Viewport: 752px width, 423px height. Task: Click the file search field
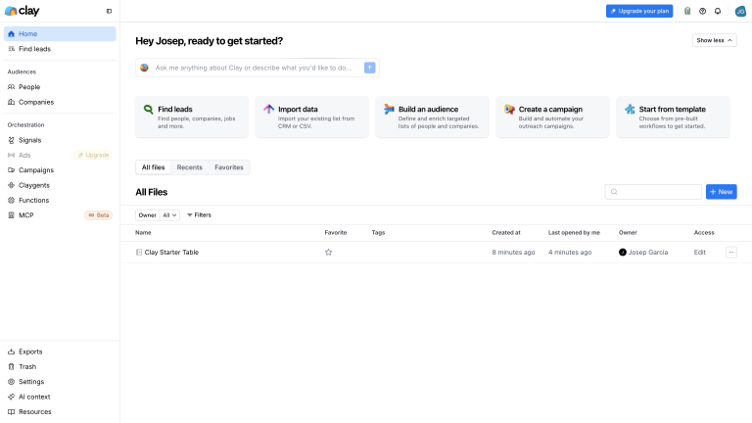click(x=653, y=192)
